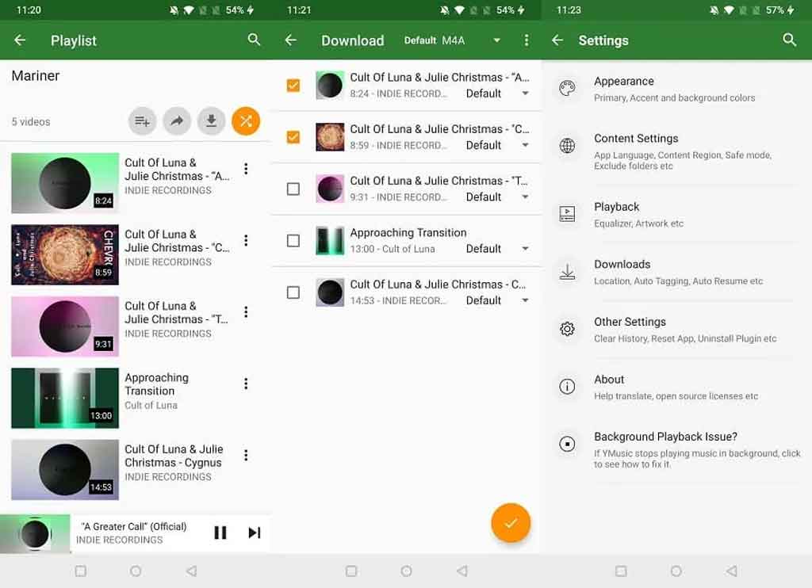Check the 9:31 track in Download list
Screen dimensions: 812x588
tap(293, 189)
